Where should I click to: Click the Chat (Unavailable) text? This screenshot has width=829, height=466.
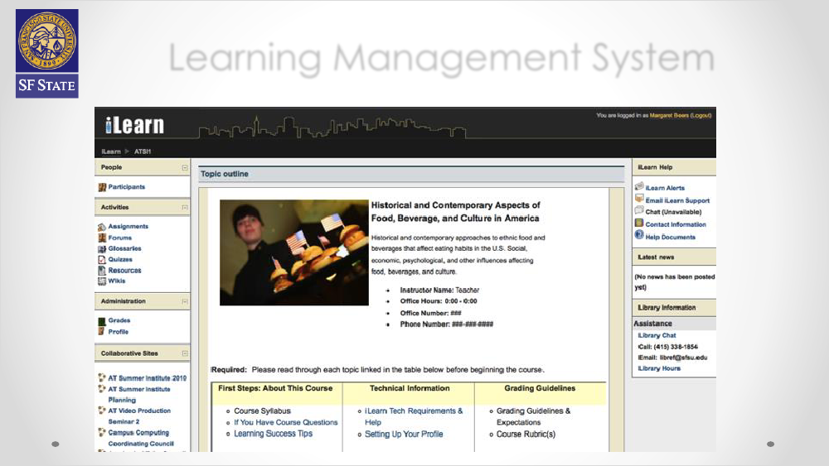pyautogui.click(x=673, y=212)
